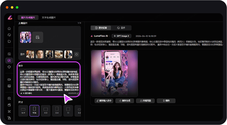Click the 1/3 upload counter

(x=79, y=23)
